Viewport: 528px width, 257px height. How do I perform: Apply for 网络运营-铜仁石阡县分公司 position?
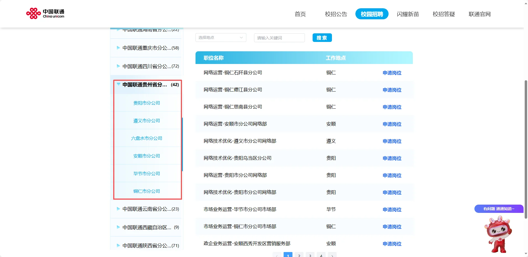click(x=392, y=73)
